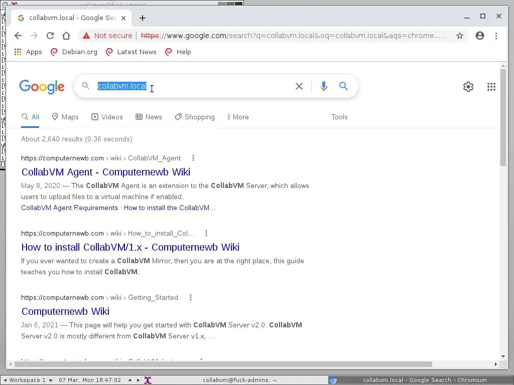
Task: Open the Computernewb Wiki result
Action: tap(65, 311)
